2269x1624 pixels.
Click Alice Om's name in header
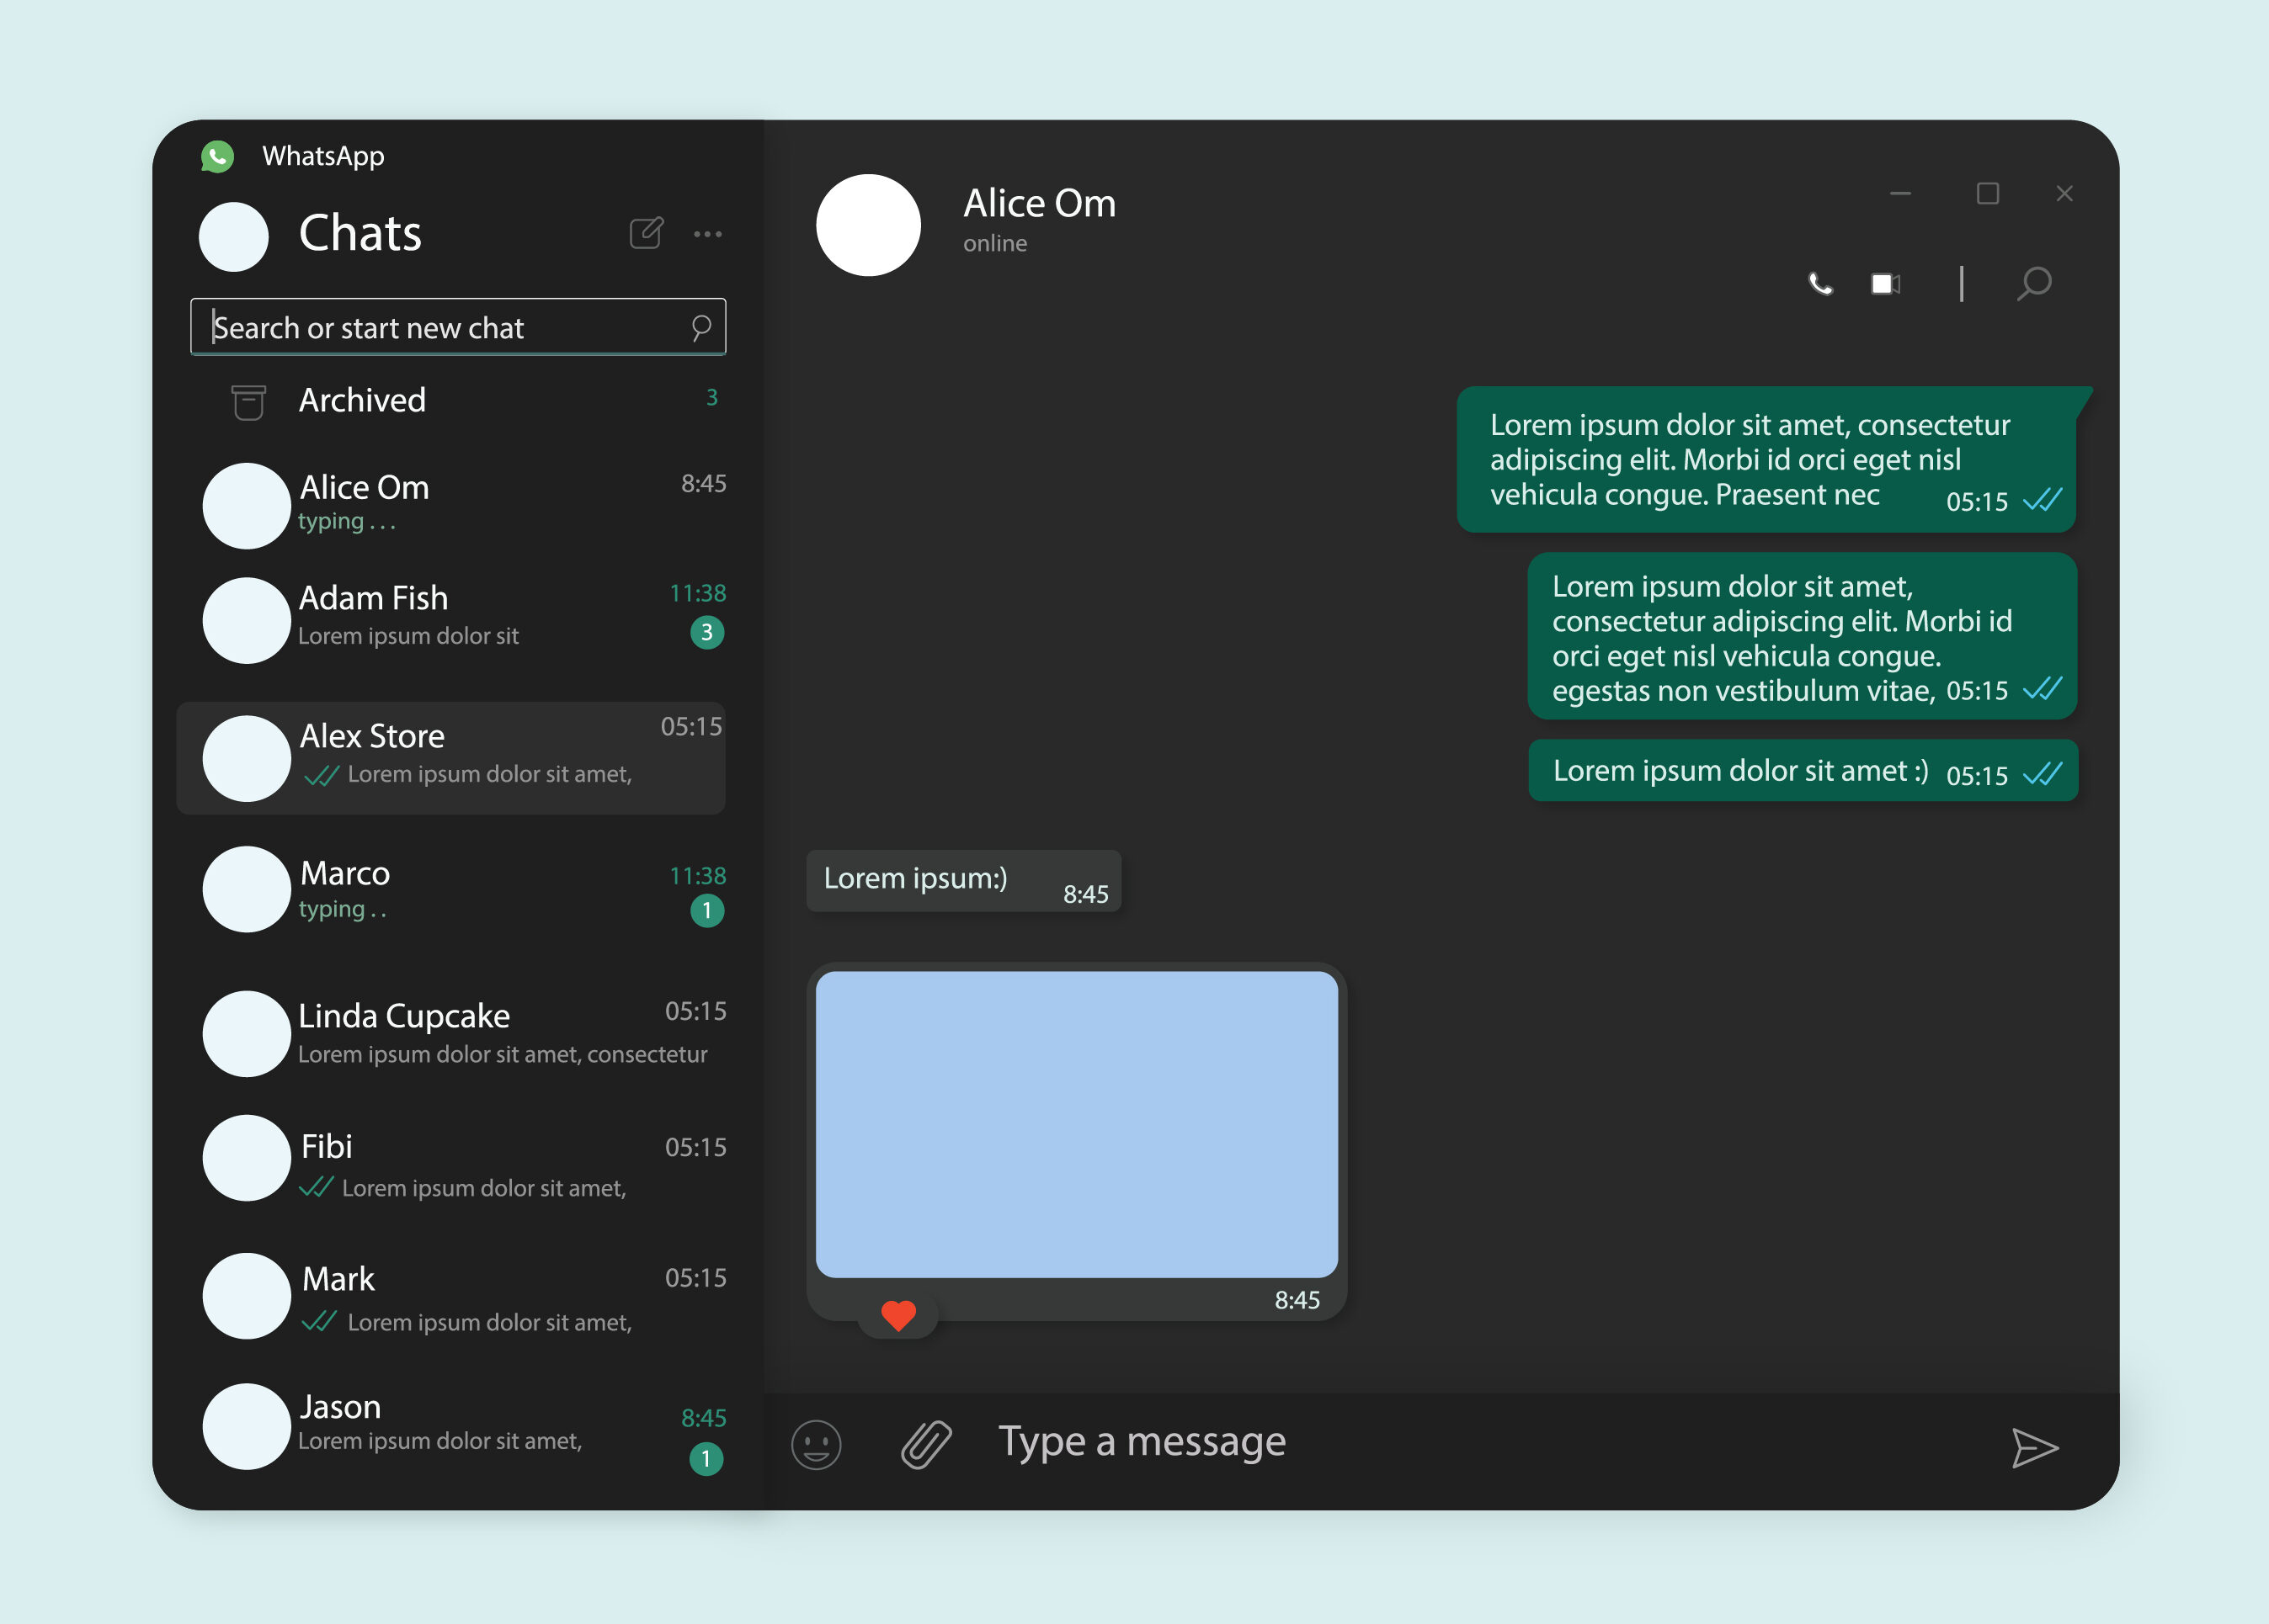(x=1040, y=203)
